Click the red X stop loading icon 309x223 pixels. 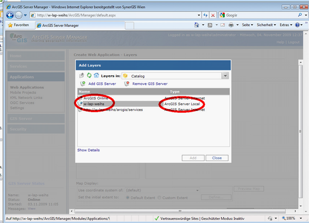click(x=213, y=15)
